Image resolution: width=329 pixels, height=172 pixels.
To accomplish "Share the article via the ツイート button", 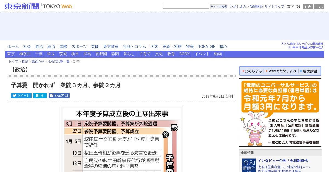I will (21, 96).
